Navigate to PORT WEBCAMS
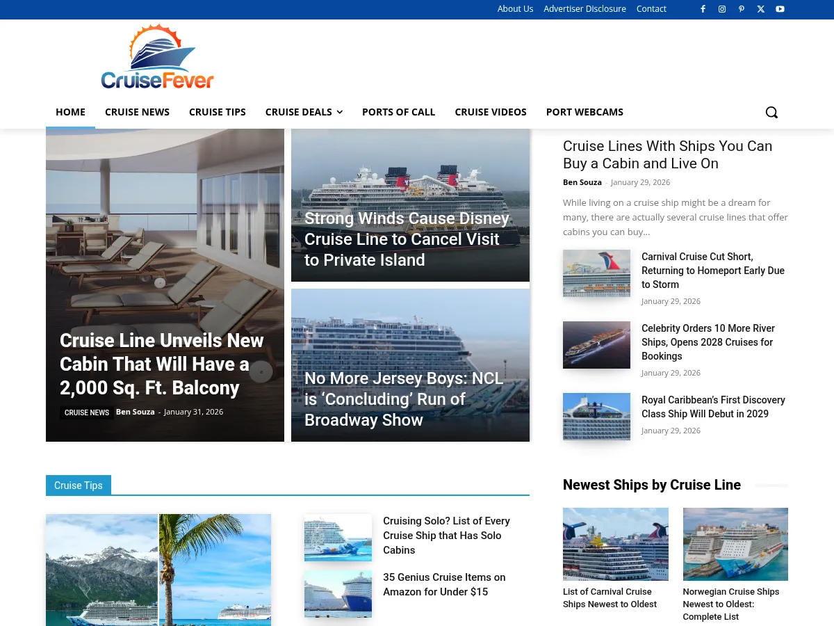Screen dimensions: 834x626 click(584, 112)
